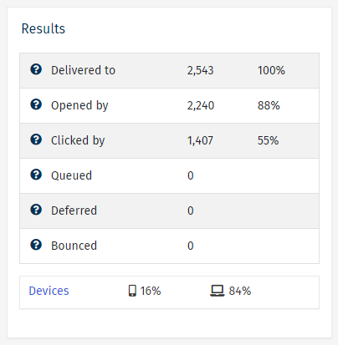Screen dimensions: 338x345
Task: Show help for the Queued row
Action: pyautogui.click(x=36, y=175)
